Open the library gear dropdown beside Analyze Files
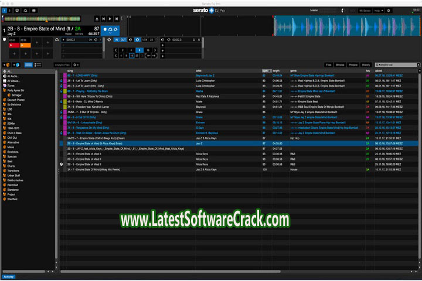The image size is (422, 281). (77, 64)
